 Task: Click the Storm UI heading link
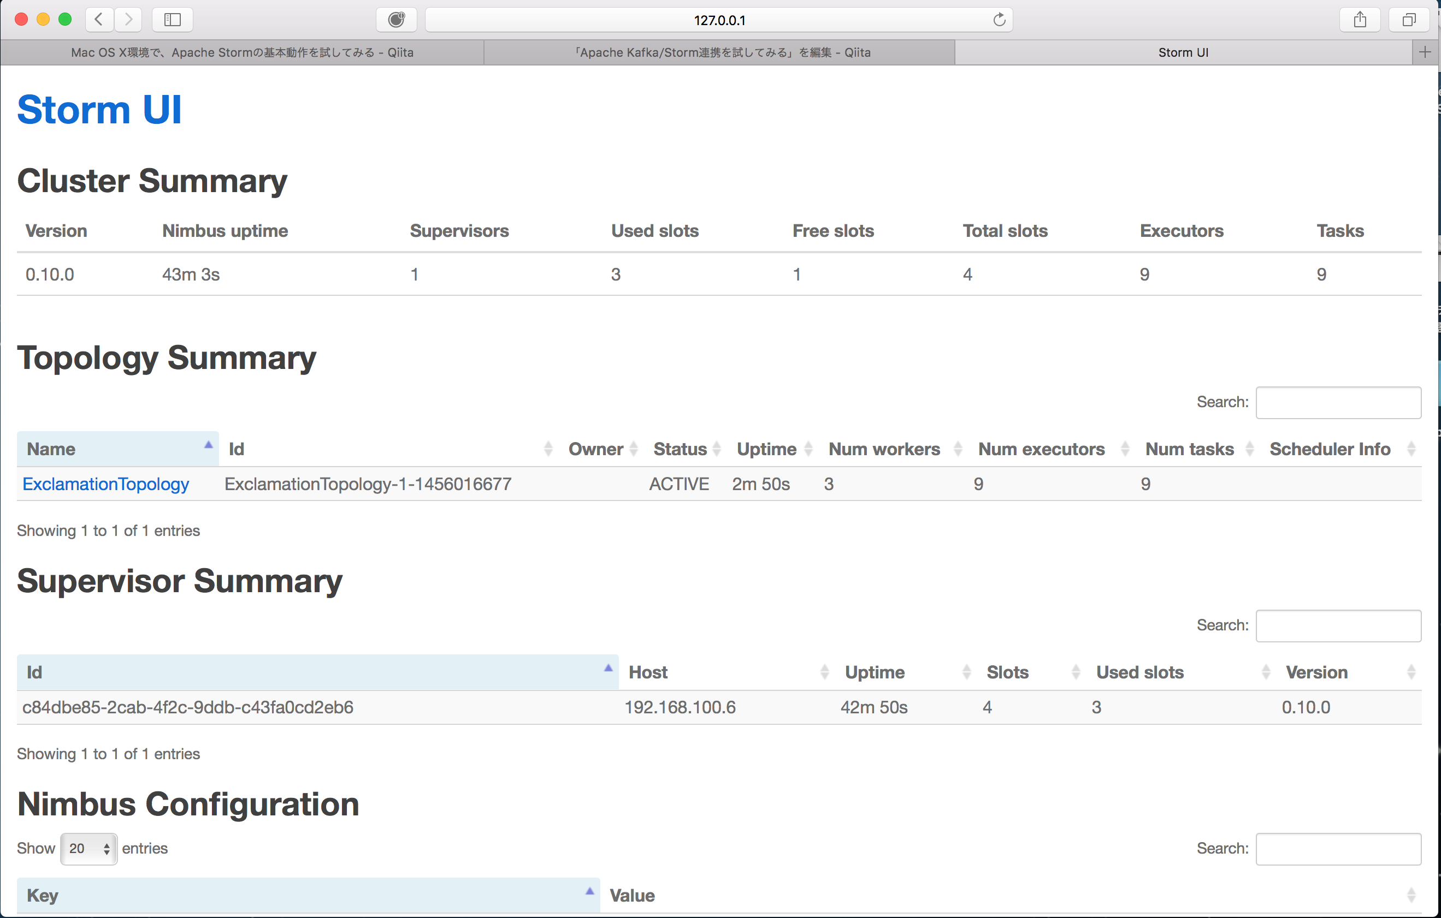99,110
